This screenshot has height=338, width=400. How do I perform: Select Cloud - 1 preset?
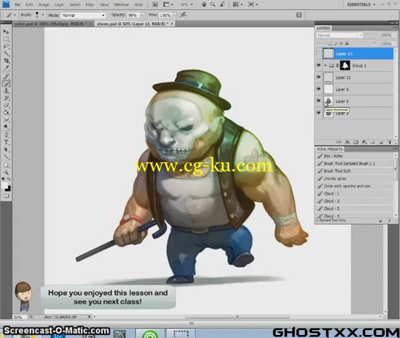coord(355,193)
